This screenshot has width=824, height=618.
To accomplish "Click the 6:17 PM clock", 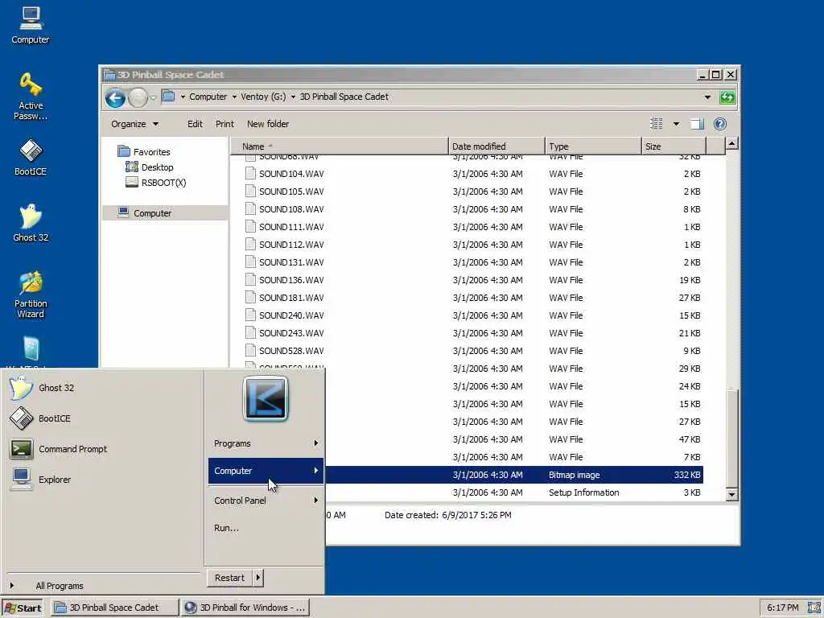I will tap(782, 608).
